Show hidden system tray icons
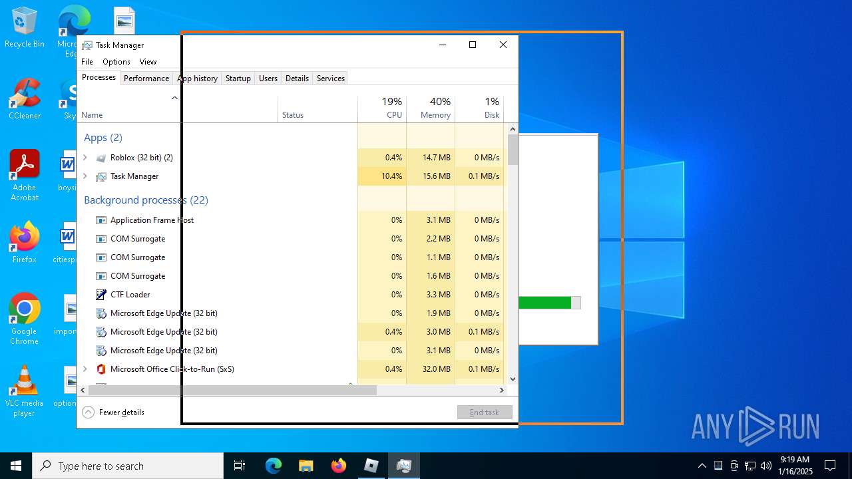This screenshot has height=479, width=852. point(702,466)
